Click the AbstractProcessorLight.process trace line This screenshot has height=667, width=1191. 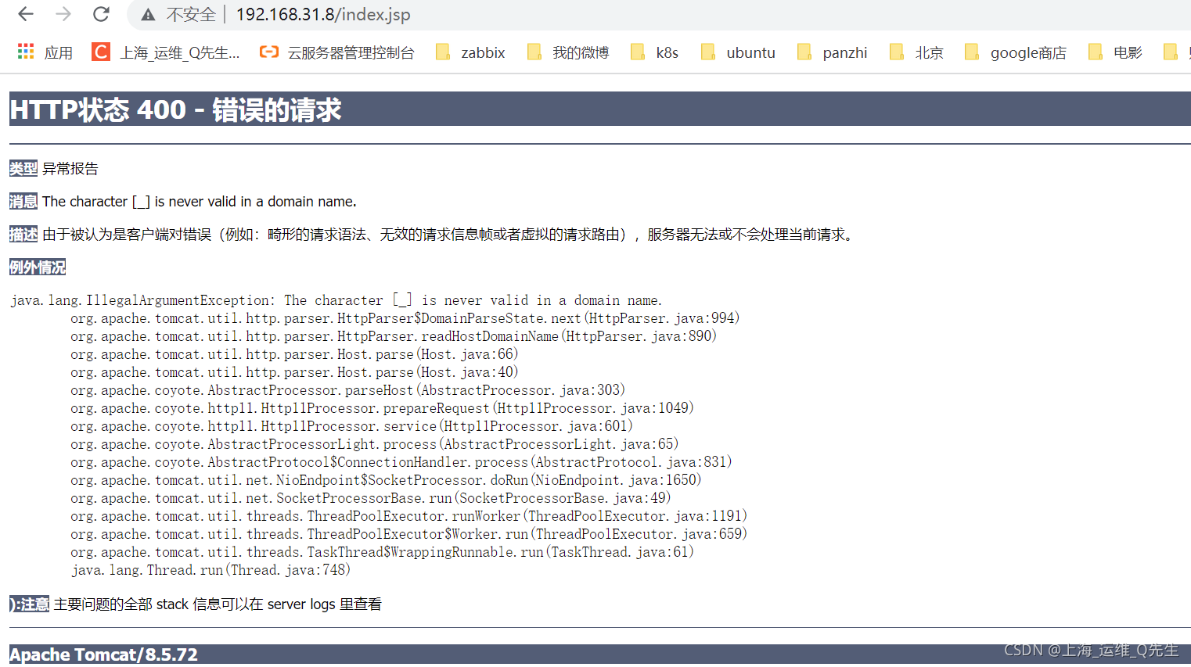pos(374,444)
